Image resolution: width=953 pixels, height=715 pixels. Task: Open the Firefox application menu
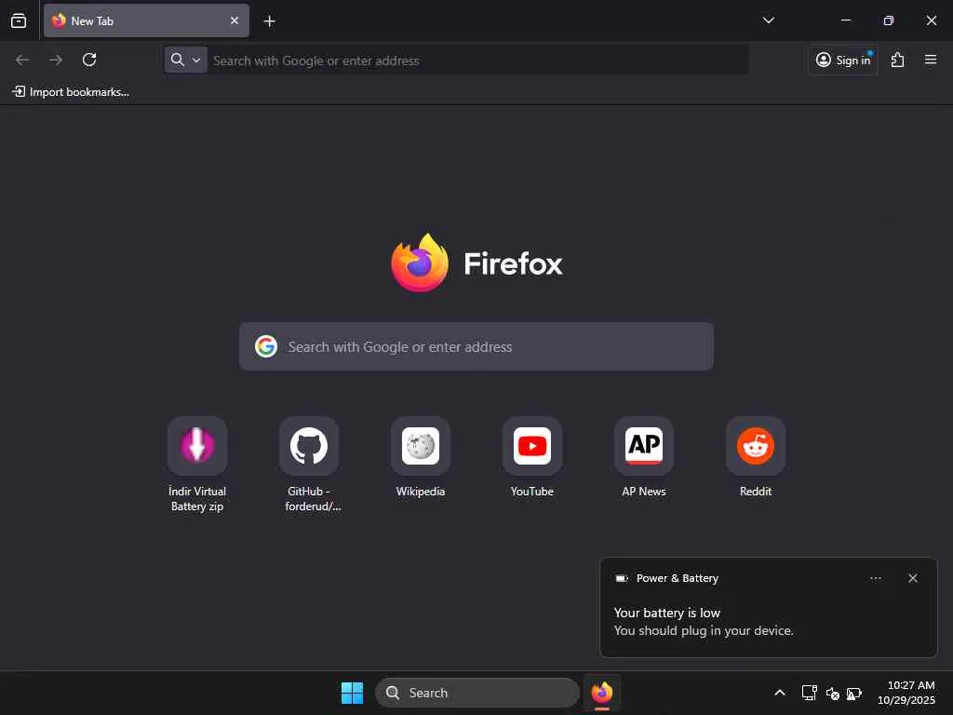(931, 60)
